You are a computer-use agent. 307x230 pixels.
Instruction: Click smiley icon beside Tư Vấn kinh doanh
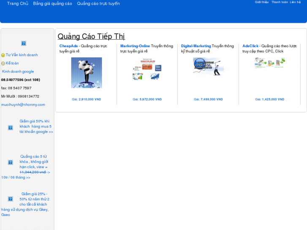pos(3,55)
